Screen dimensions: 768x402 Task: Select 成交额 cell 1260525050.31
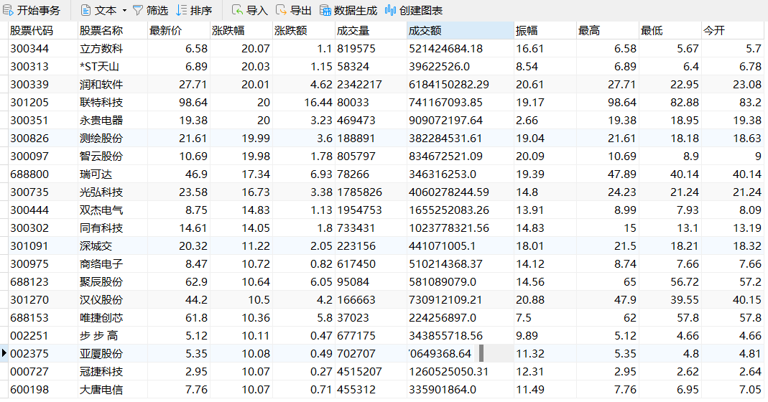pyautogui.click(x=461, y=372)
